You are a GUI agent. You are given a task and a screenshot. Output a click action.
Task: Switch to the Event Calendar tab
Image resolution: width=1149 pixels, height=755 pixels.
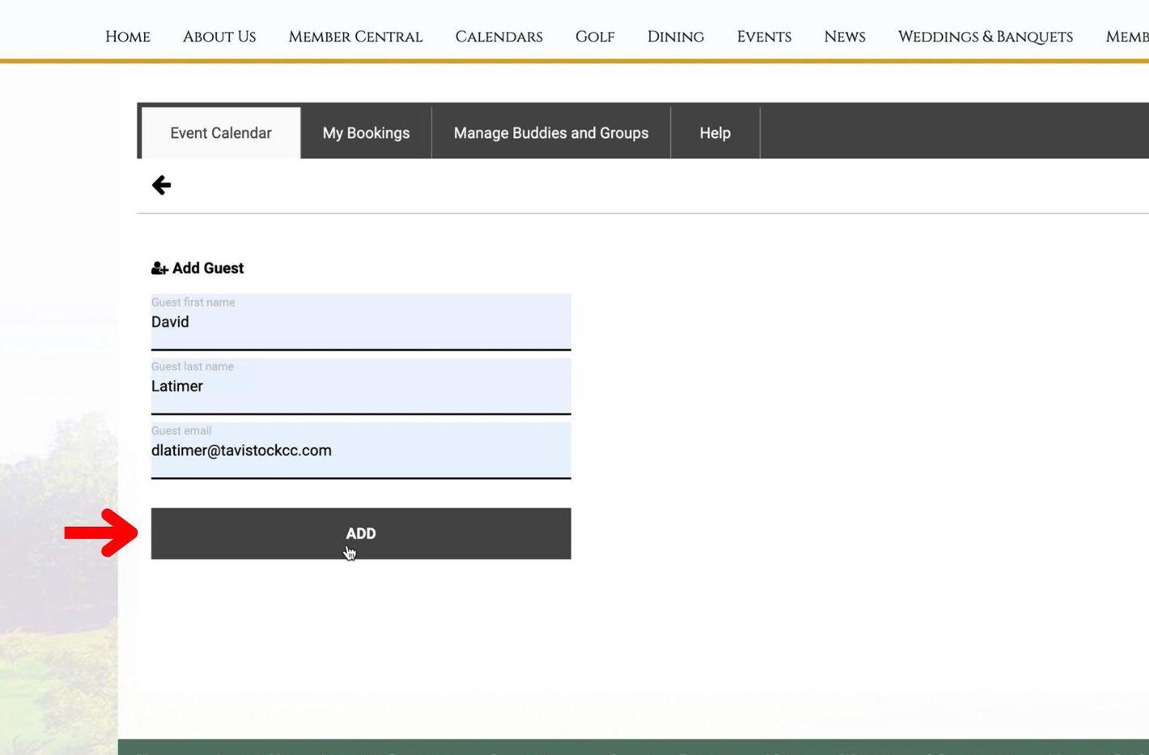click(221, 133)
